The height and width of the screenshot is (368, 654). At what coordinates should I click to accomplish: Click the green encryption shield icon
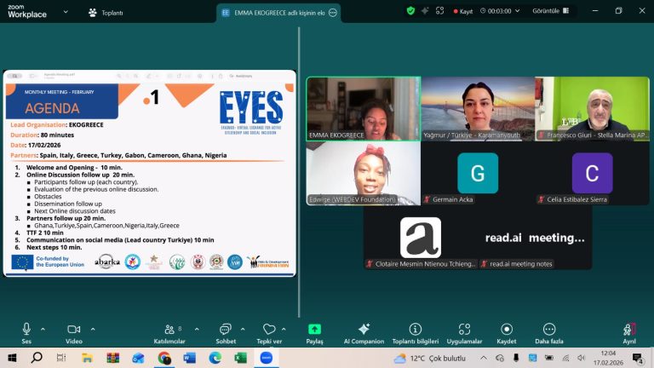click(410, 11)
